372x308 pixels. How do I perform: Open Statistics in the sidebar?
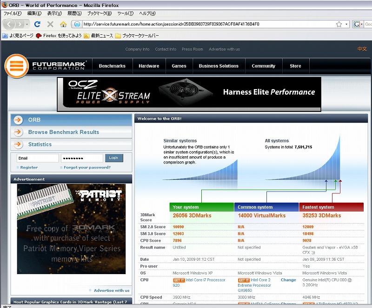click(x=40, y=144)
